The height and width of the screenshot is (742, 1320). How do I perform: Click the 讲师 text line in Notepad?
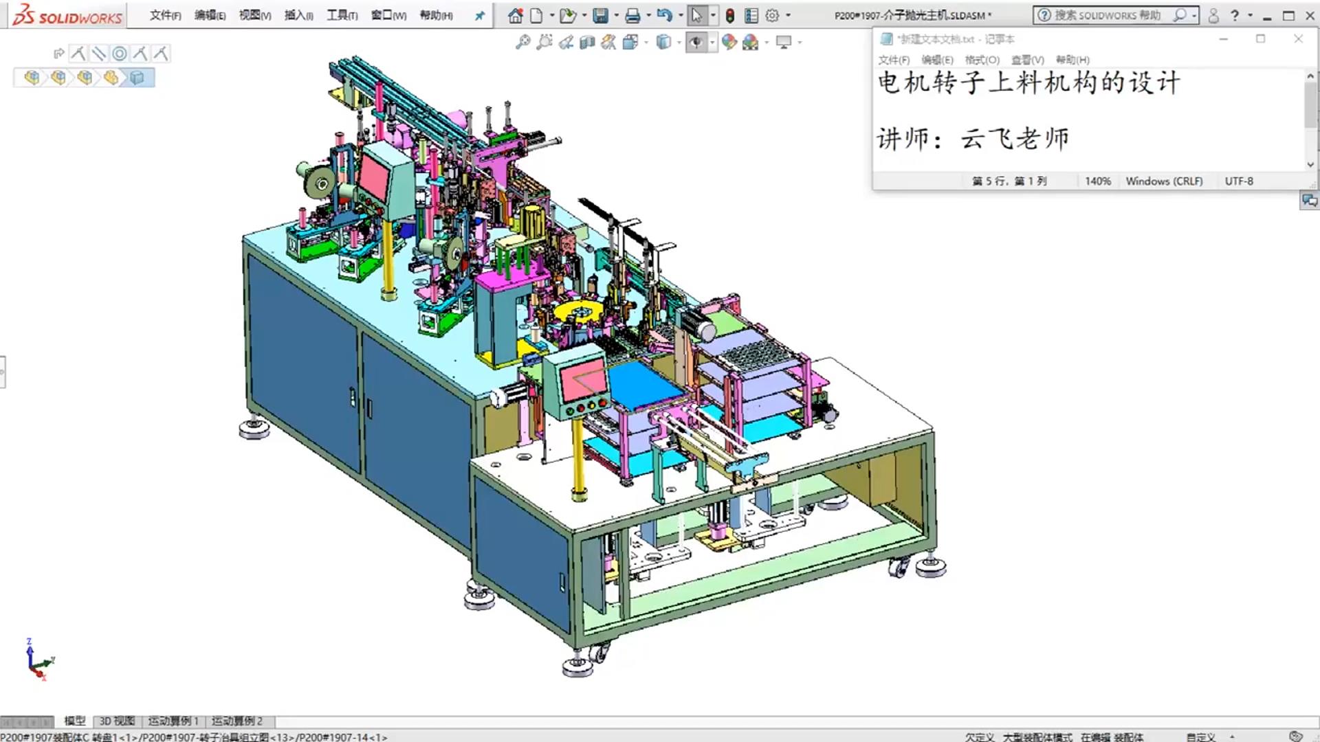point(973,139)
